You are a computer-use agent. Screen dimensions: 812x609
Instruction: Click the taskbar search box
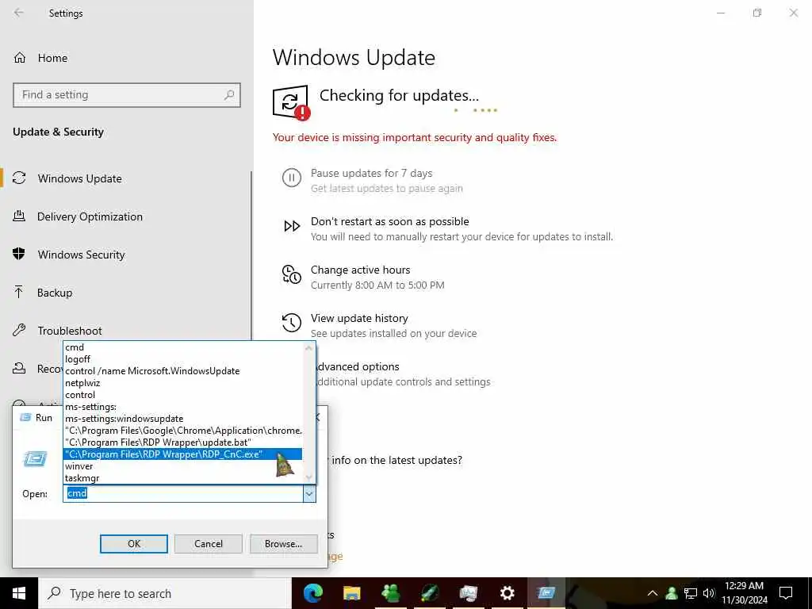(x=165, y=593)
